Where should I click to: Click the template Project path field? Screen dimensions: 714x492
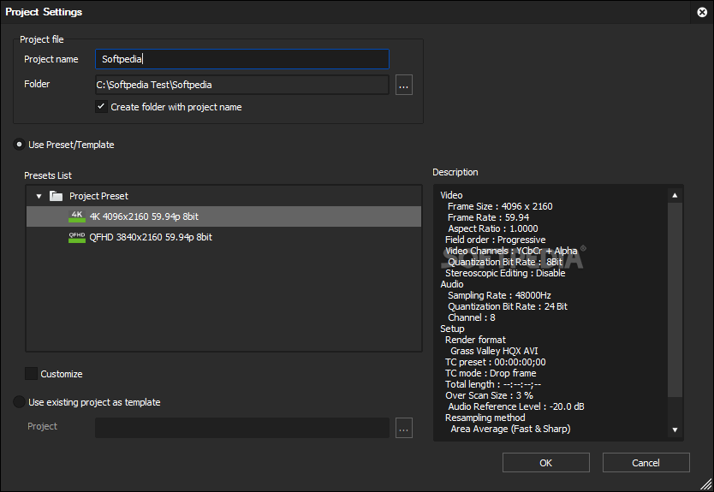point(242,428)
